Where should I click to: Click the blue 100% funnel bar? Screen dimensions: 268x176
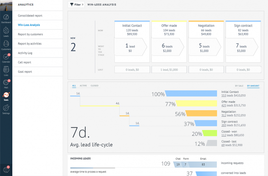[x=191, y=93]
